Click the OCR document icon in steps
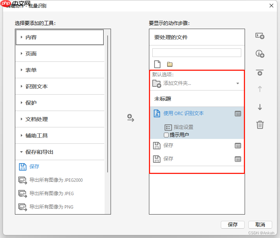This screenshot has height=238, width=280. (x=157, y=113)
